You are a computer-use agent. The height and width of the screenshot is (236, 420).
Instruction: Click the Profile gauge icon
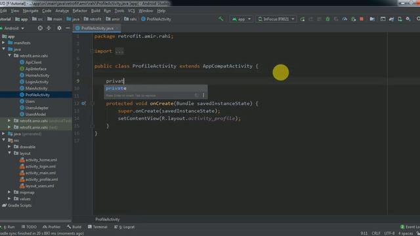pos(345,19)
